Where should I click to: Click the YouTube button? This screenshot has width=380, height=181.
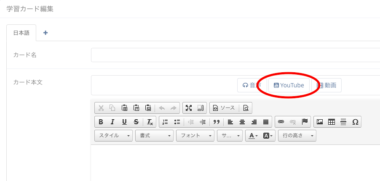pyautogui.click(x=289, y=85)
